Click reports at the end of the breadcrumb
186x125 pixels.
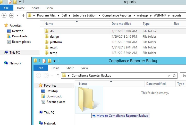pos(176,15)
